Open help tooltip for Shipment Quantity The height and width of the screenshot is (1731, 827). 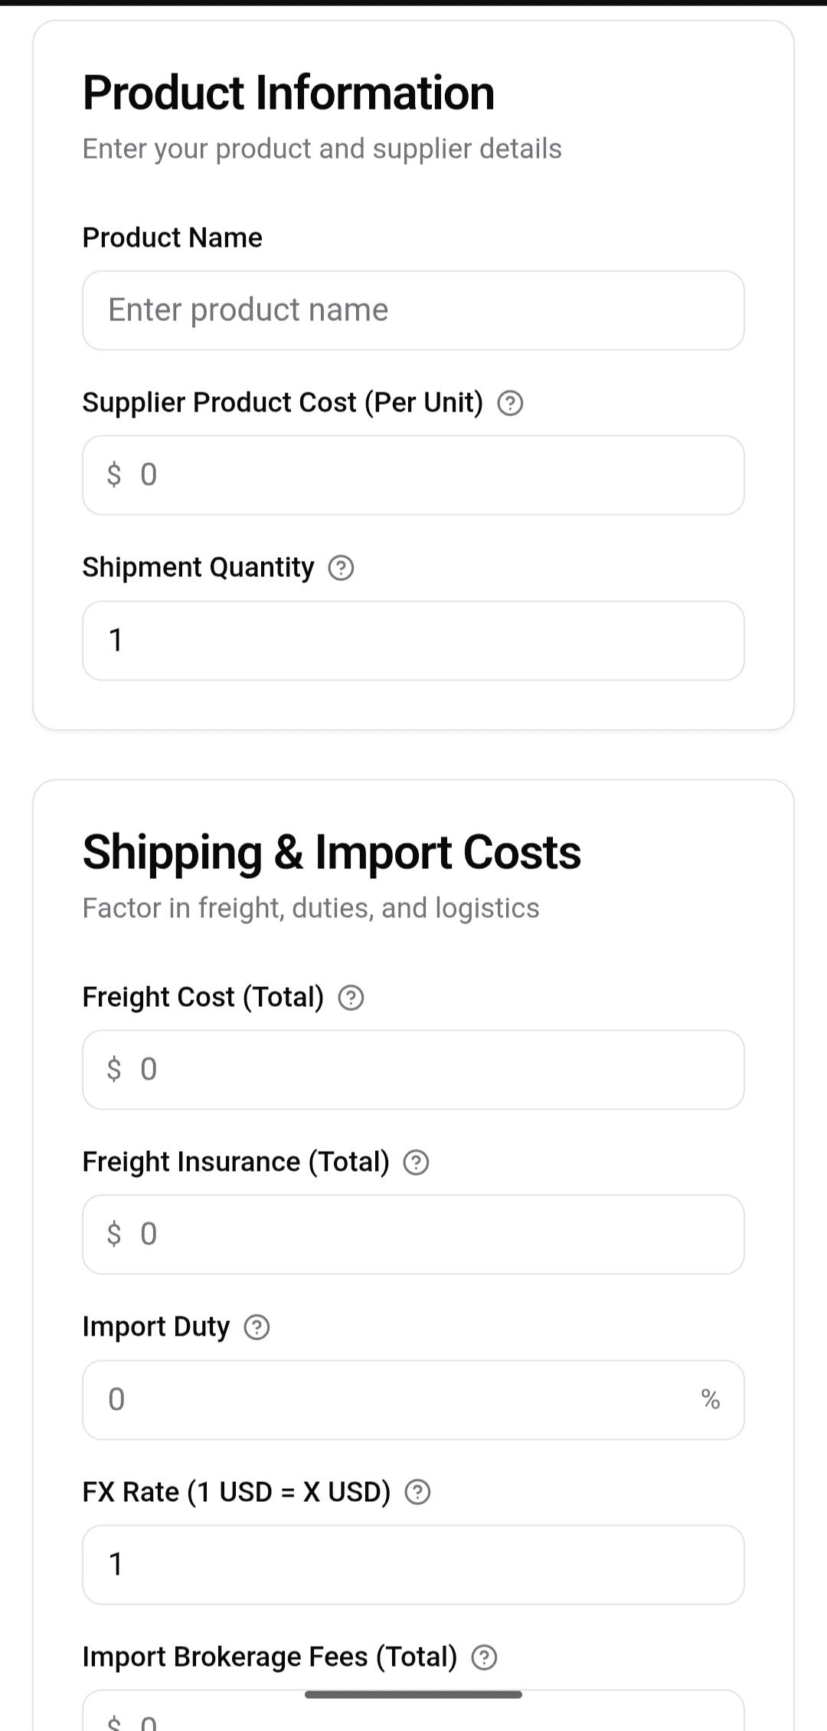coord(341,567)
